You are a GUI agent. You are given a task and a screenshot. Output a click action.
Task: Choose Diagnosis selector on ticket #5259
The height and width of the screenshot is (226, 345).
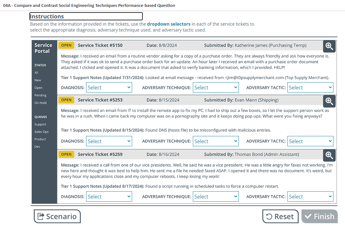tap(109, 197)
